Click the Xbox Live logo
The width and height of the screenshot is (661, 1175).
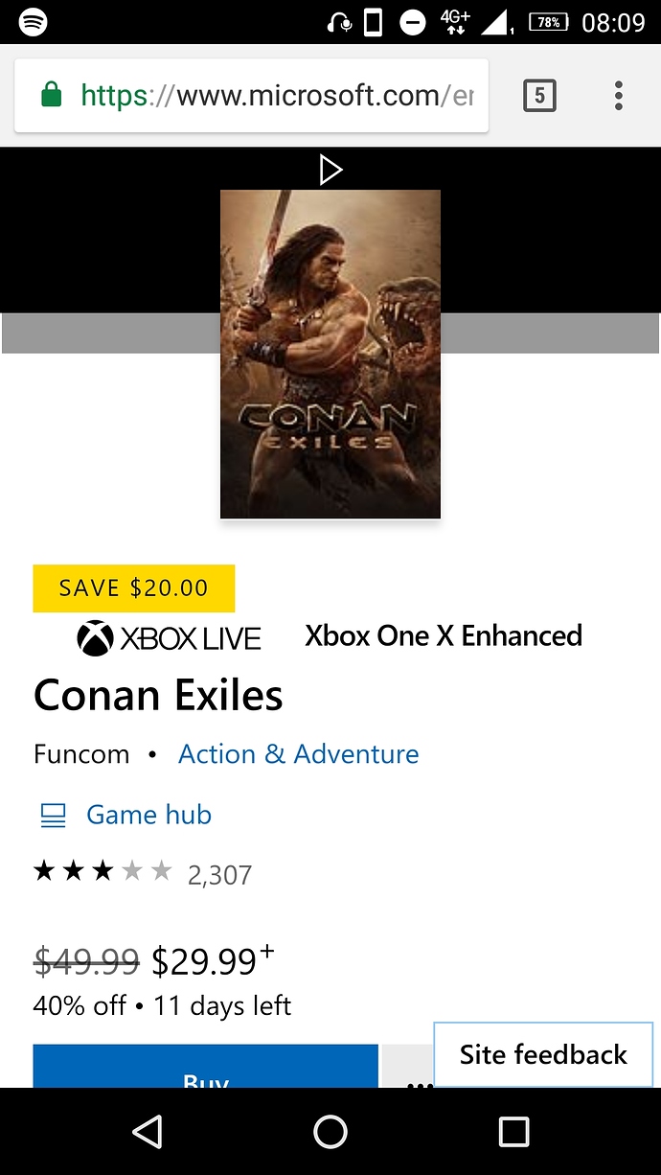coord(169,638)
